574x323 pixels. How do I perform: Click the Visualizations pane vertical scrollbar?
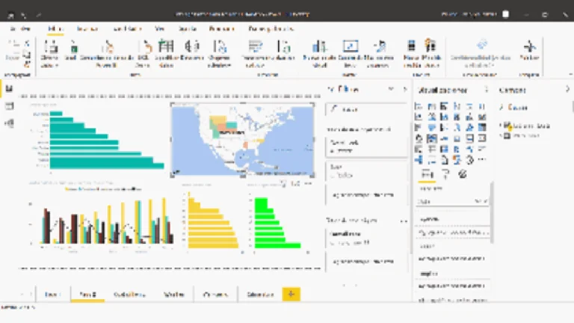click(x=492, y=212)
